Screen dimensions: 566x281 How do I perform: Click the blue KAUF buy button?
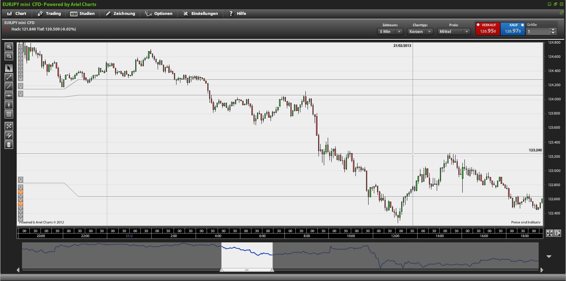click(513, 29)
